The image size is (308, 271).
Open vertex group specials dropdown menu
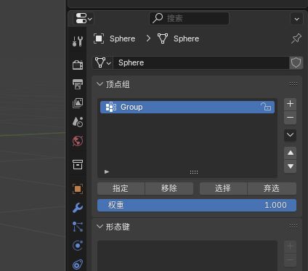point(290,135)
